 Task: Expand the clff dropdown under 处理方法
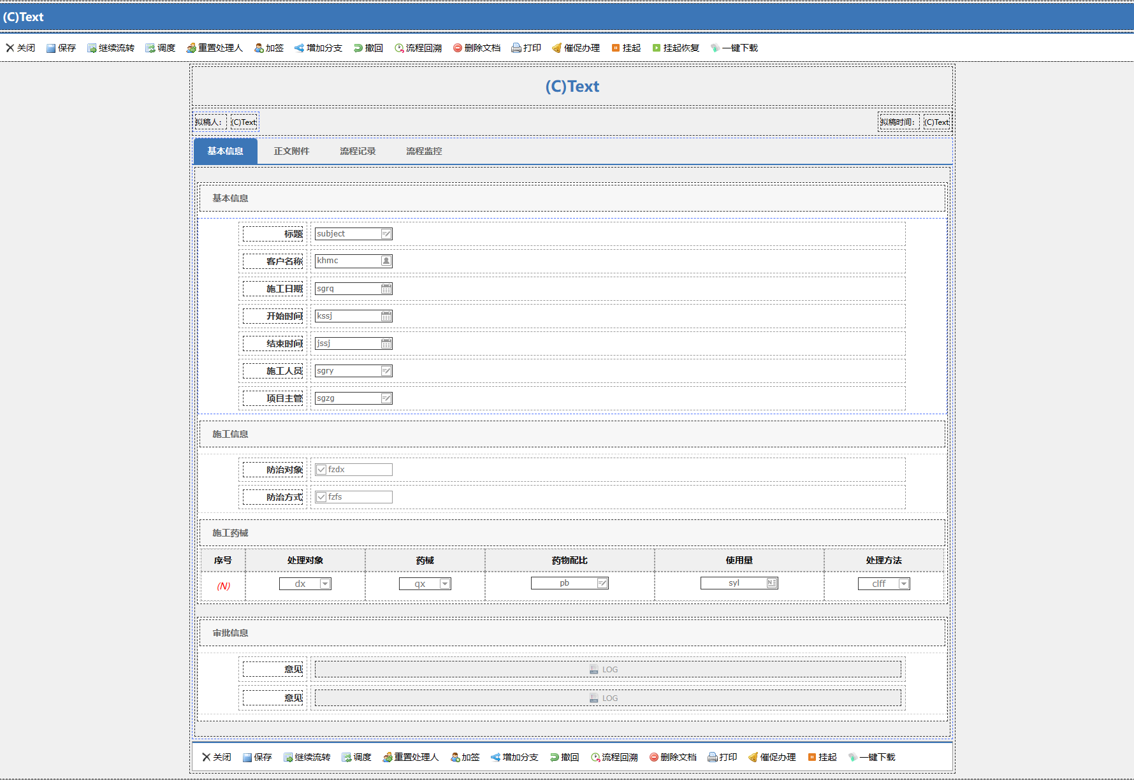(904, 584)
